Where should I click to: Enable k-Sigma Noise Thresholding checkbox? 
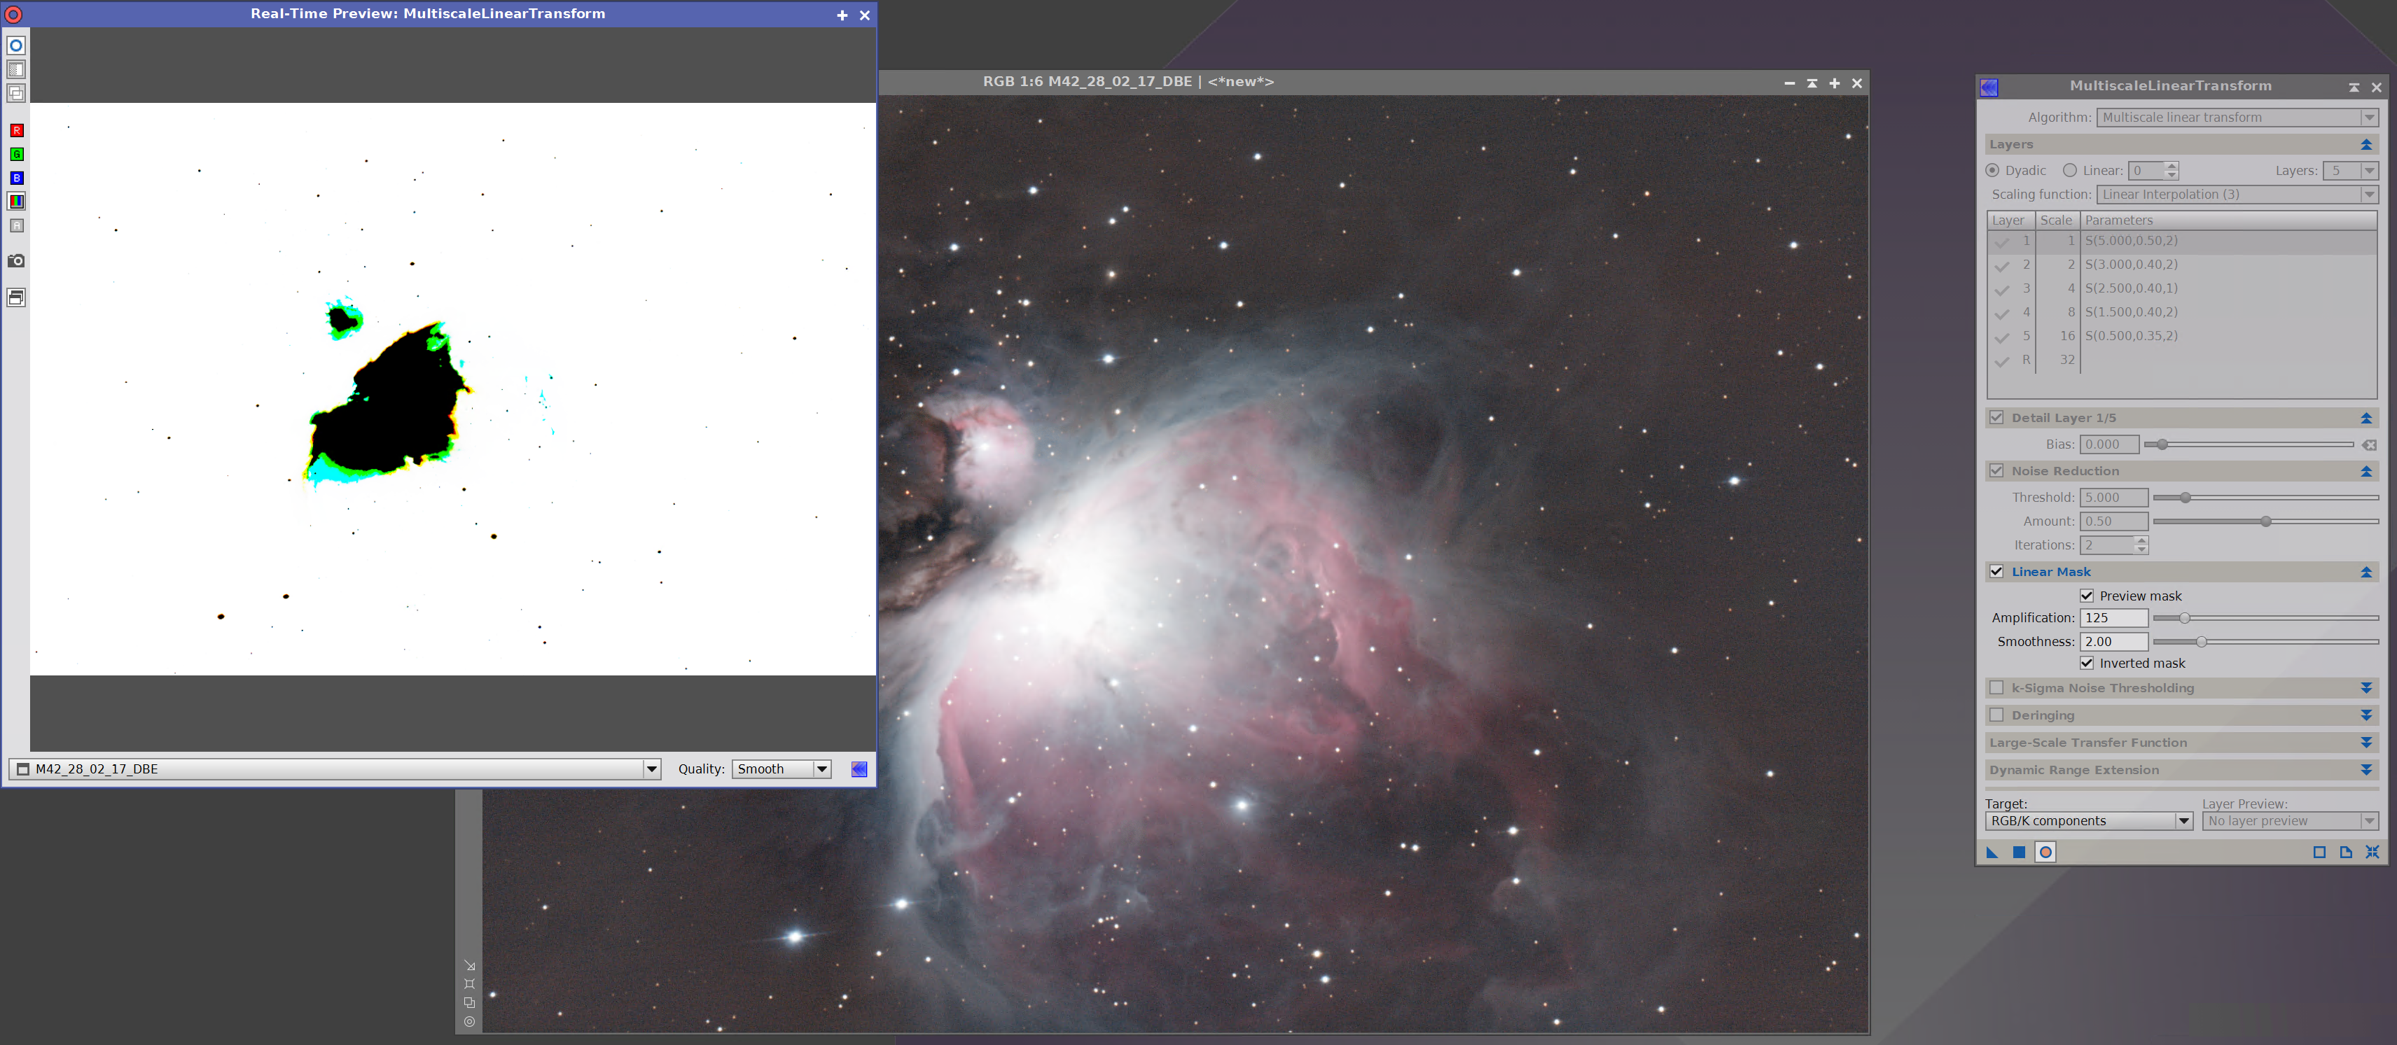(1996, 688)
